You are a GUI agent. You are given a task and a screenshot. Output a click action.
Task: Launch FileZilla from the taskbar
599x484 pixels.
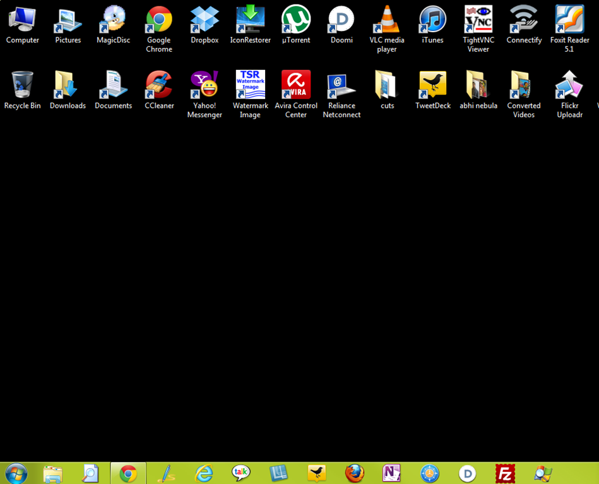(505, 474)
